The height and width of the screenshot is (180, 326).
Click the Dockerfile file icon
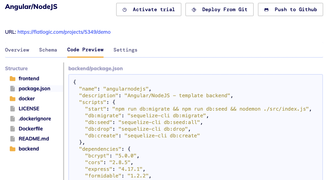[x=13, y=129]
